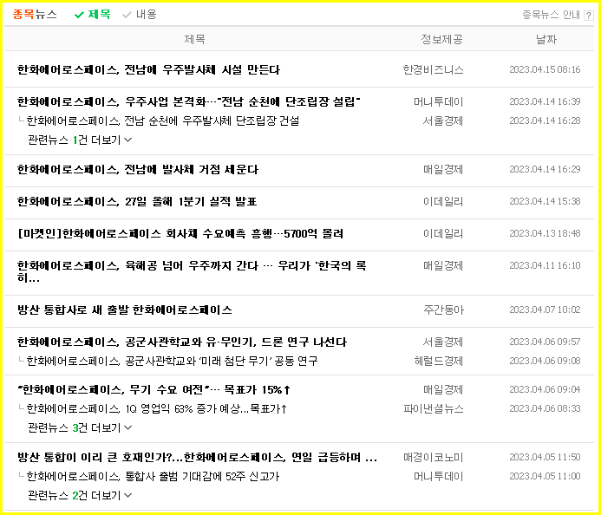Open article 무기 수요 여전 목표가 15%↑
Image resolution: width=601 pixels, height=515 pixels.
[154, 390]
